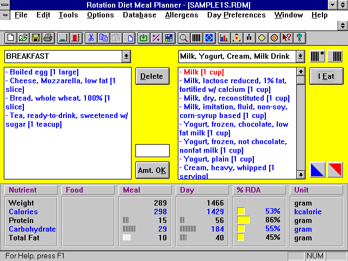This screenshot has height=261, width=348.
Task: Click the Amt. OK button
Action: point(152,170)
